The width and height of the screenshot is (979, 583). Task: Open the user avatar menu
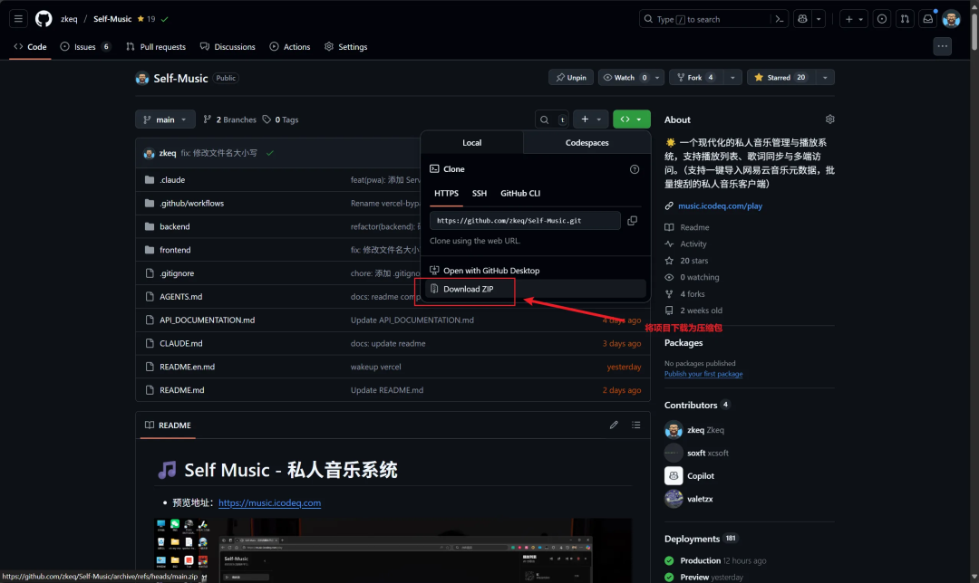[951, 19]
